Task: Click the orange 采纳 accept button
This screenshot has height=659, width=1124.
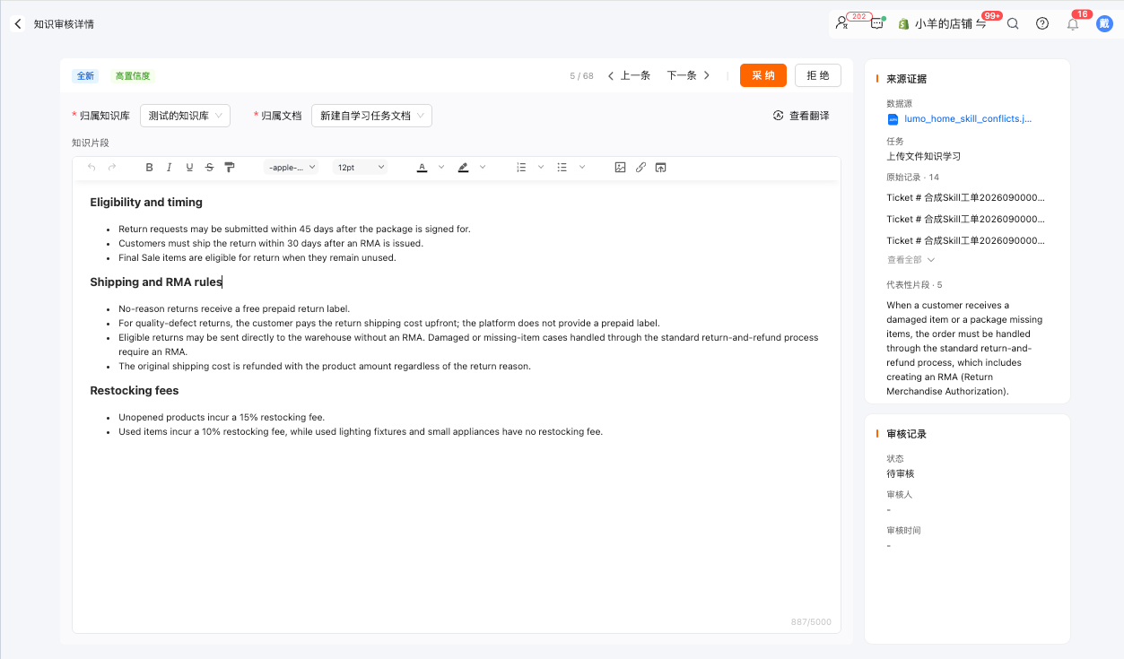Action: (x=763, y=75)
